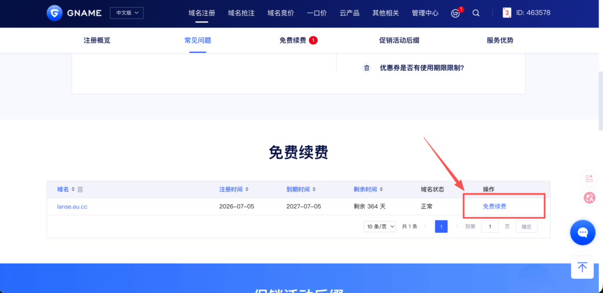Open the 10 条/页 page size dropdown
This screenshot has height=293, width=603.
(380, 227)
